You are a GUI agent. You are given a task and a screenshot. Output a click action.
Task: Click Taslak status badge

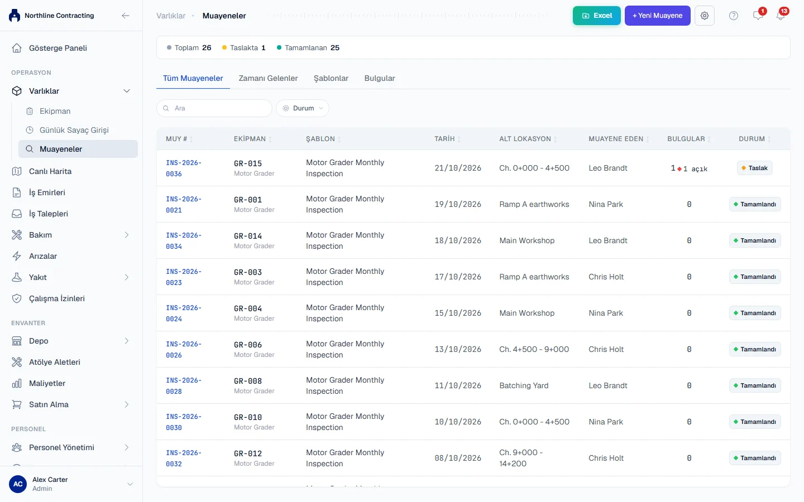click(755, 168)
